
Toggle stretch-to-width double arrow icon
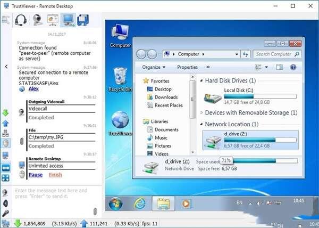click(x=6, y=168)
